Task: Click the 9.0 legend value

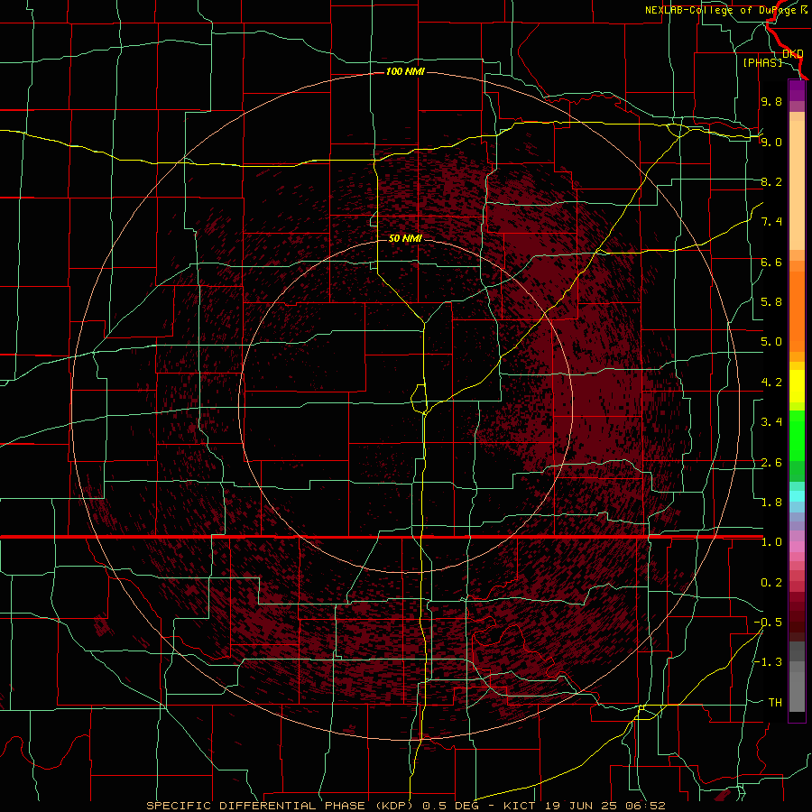Action: pyautogui.click(x=771, y=142)
